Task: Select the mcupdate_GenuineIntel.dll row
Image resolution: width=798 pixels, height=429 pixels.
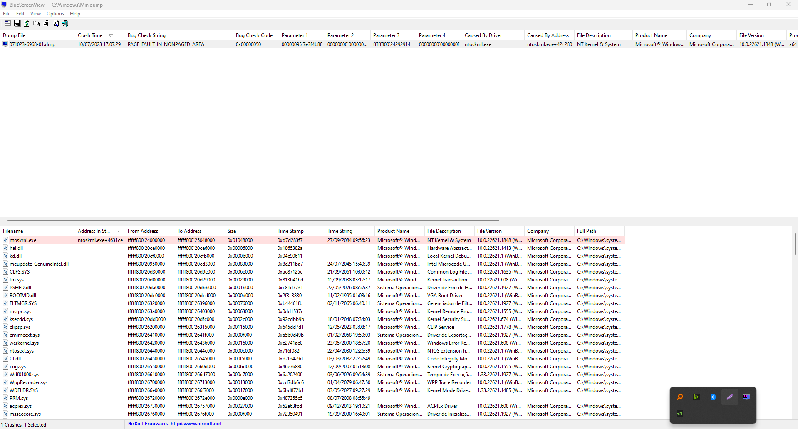Action: [x=312, y=264]
